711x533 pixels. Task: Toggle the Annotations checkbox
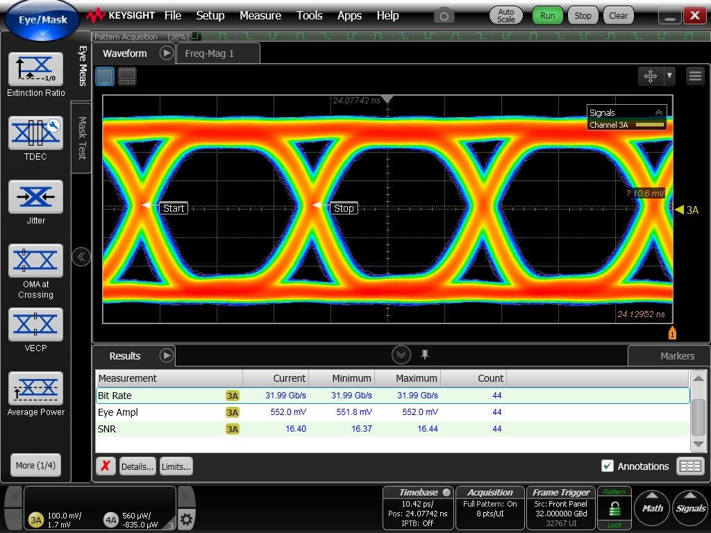coord(608,466)
